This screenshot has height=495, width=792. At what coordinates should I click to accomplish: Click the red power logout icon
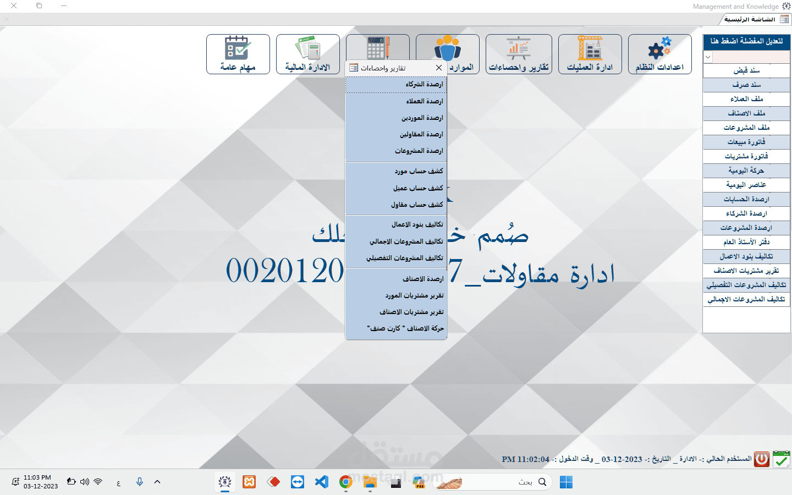[762, 459]
